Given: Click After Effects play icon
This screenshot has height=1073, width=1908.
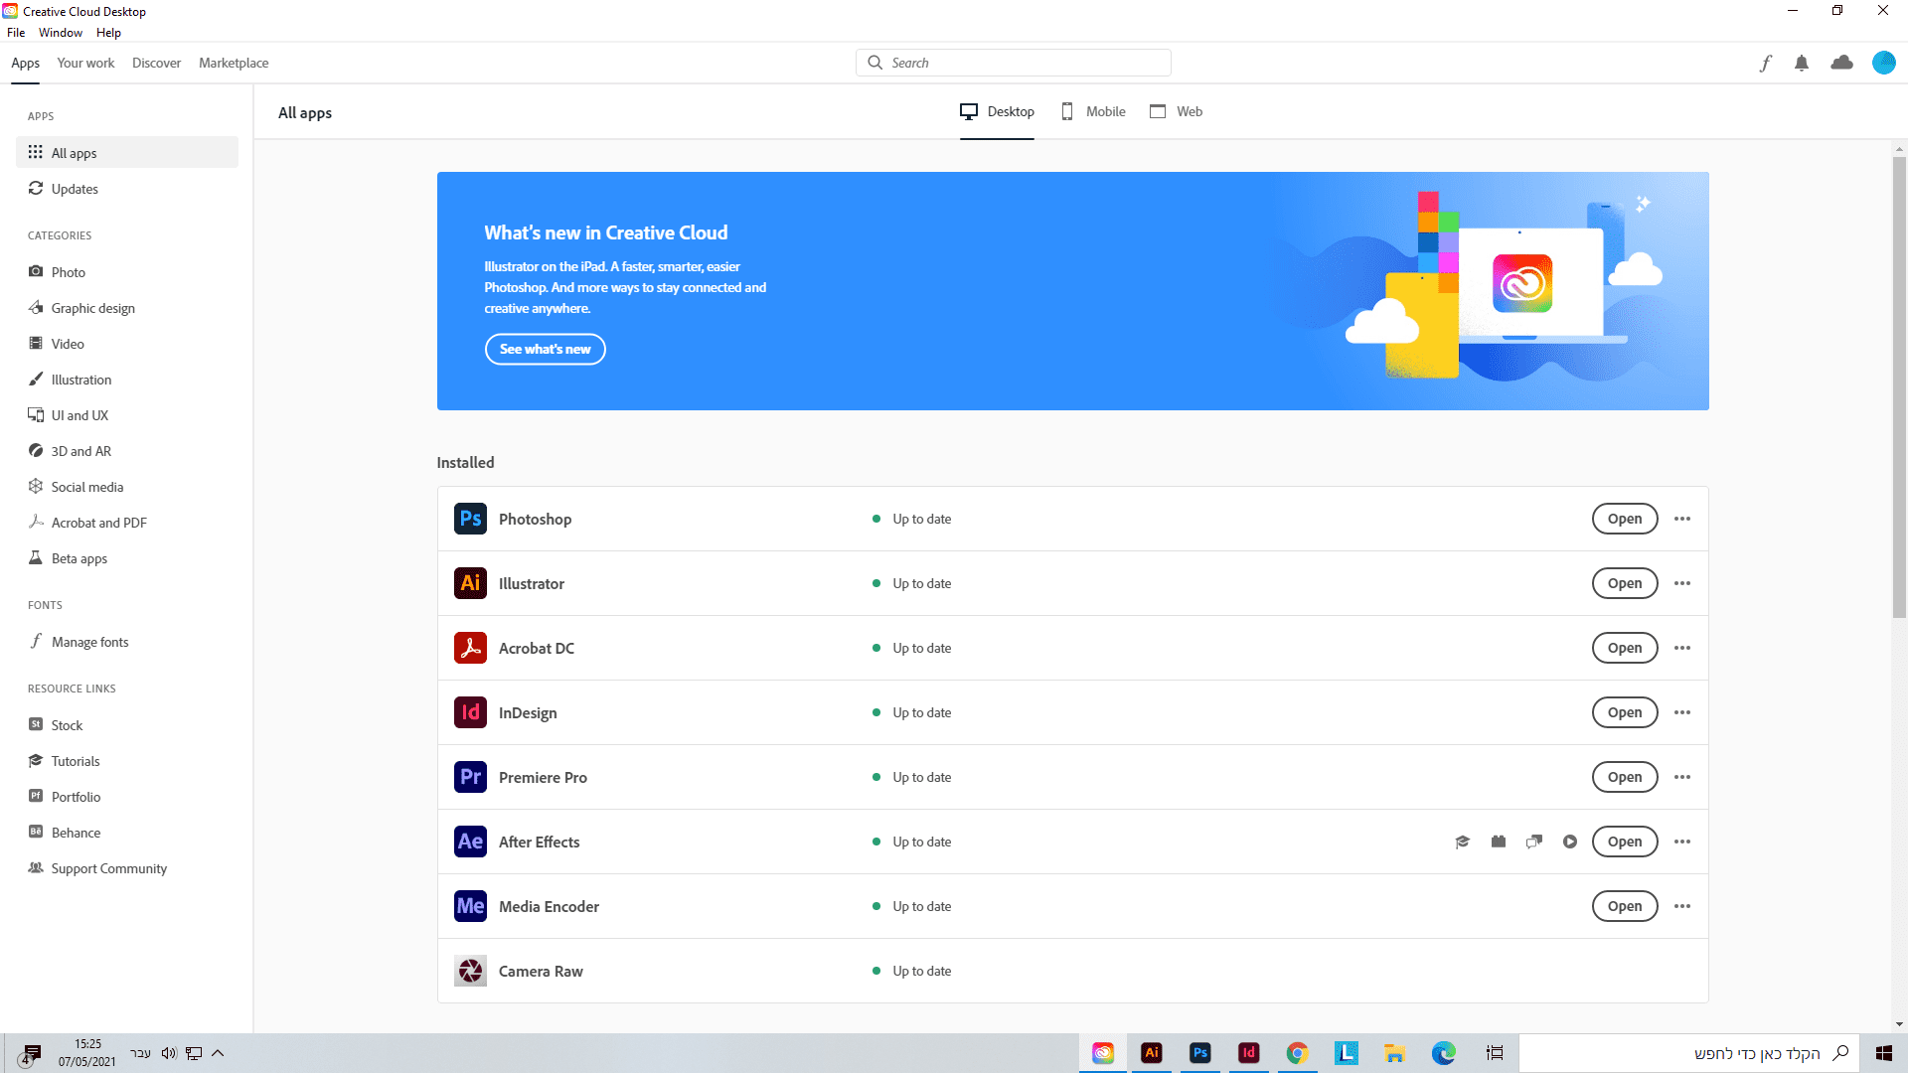Looking at the screenshot, I should pyautogui.click(x=1569, y=842).
